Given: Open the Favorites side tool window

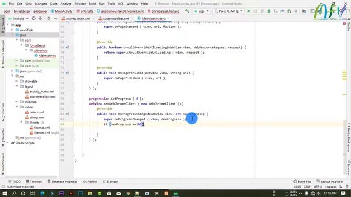Looking at the screenshot, I should click(x=3, y=137).
